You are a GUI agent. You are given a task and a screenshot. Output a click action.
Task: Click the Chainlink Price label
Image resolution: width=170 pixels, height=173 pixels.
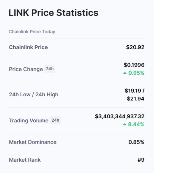tap(28, 47)
